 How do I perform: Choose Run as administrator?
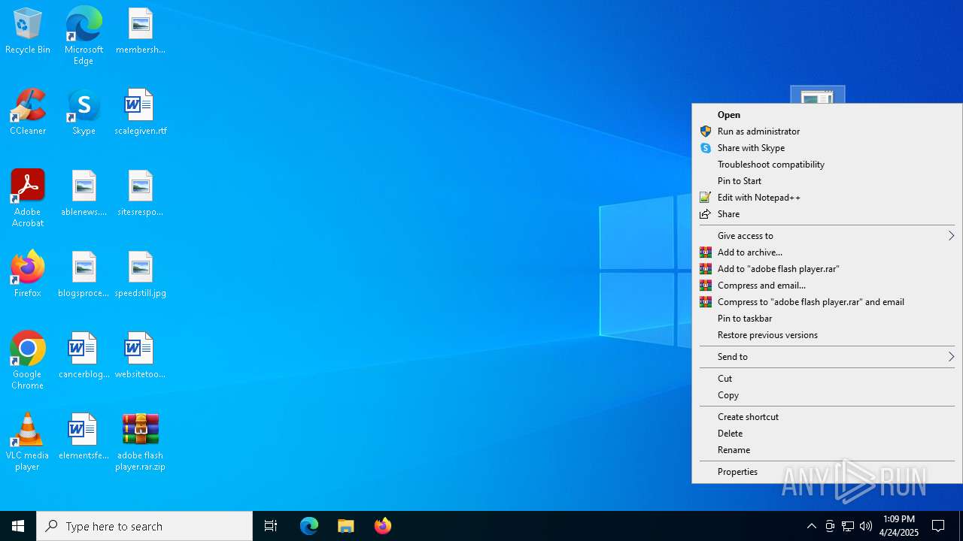827,131
